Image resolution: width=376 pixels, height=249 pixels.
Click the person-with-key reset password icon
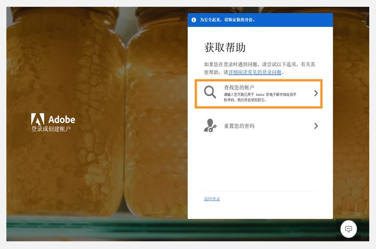pos(210,126)
